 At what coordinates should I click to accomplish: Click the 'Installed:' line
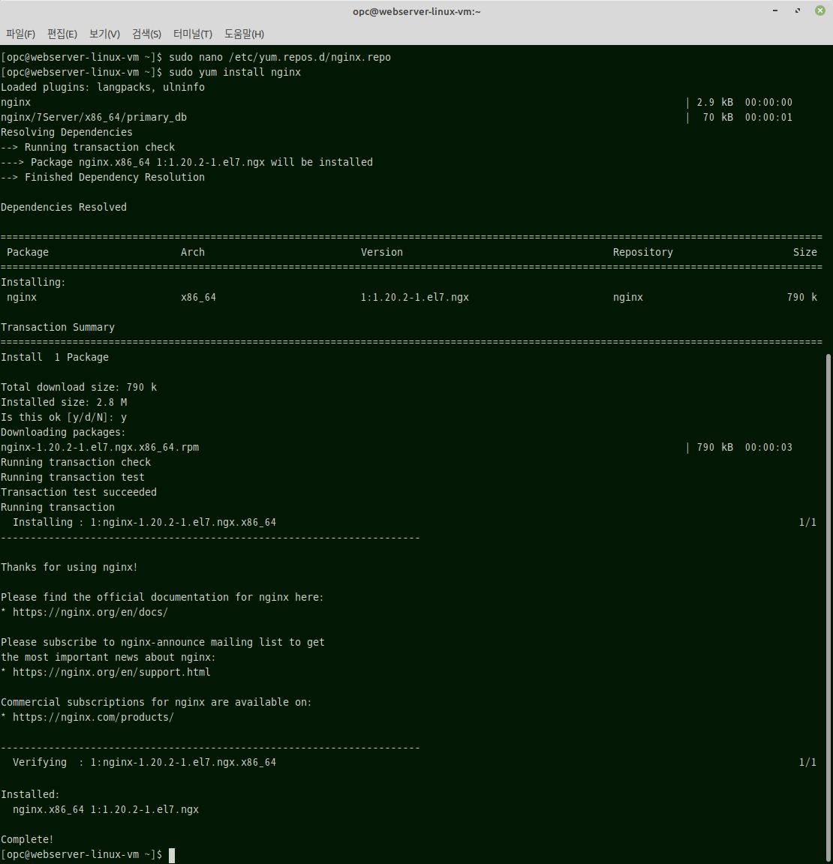coord(30,794)
